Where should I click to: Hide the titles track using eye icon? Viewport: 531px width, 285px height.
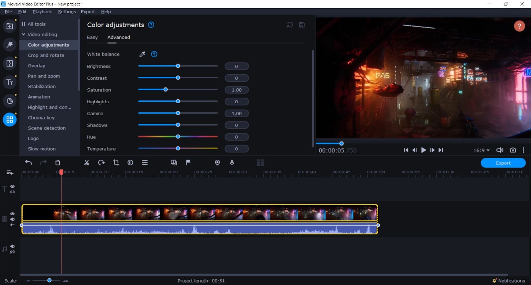coord(12,187)
